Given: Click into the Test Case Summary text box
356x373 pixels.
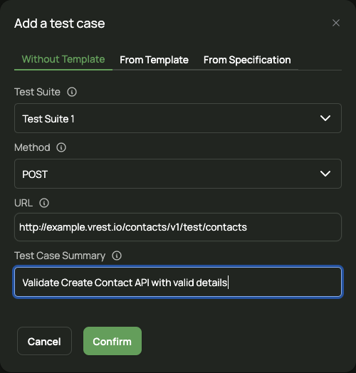Looking at the screenshot, I should click(178, 282).
